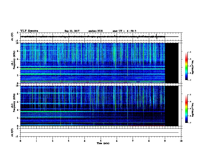Select the date text 'Sep. 22, 2017'
The width and height of the screenshot is (204, 158).
tap(72, 31)
